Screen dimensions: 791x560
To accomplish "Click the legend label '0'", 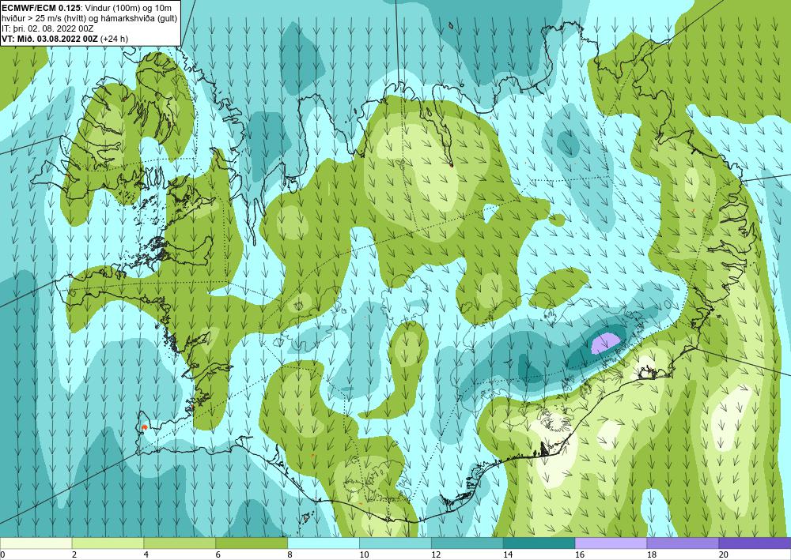I will tap(2, 554).
